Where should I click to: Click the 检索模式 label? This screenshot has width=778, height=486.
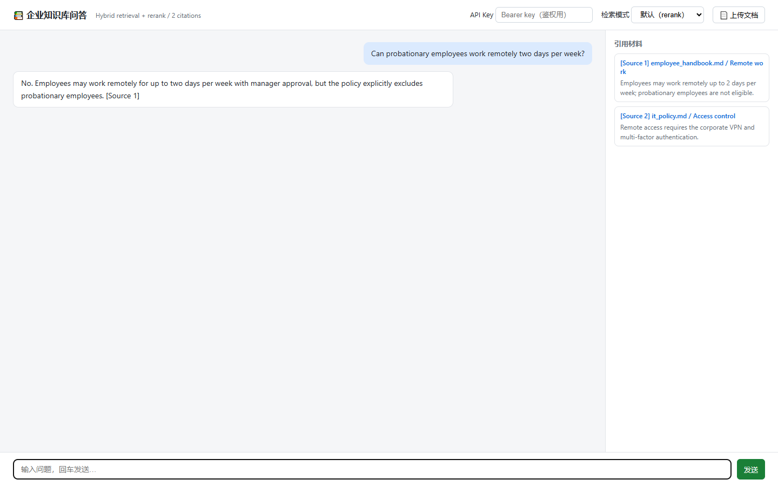pos(615,15)
